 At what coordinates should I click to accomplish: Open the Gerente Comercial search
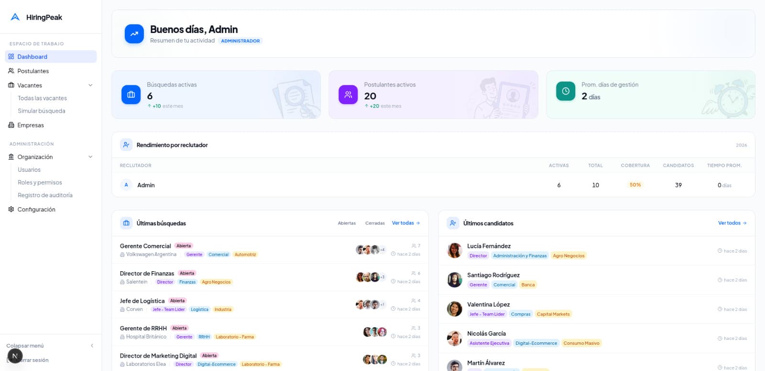coord(145,246)
